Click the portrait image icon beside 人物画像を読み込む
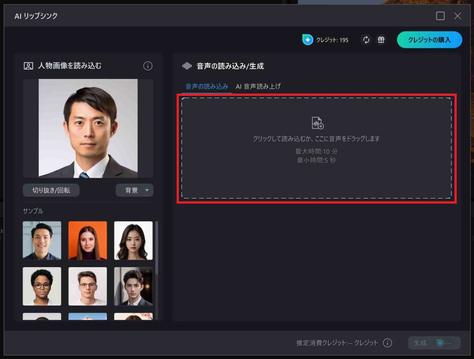This screenshot has width=474, height=359. point(29,65)
